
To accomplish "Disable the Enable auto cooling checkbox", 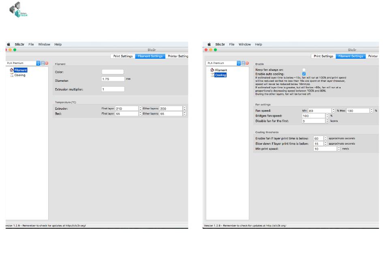I will [x=304, y=74].
